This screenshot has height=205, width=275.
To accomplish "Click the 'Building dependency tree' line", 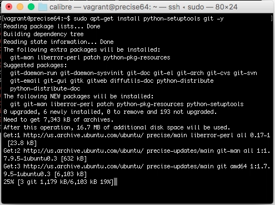I will tap(43, 34).
